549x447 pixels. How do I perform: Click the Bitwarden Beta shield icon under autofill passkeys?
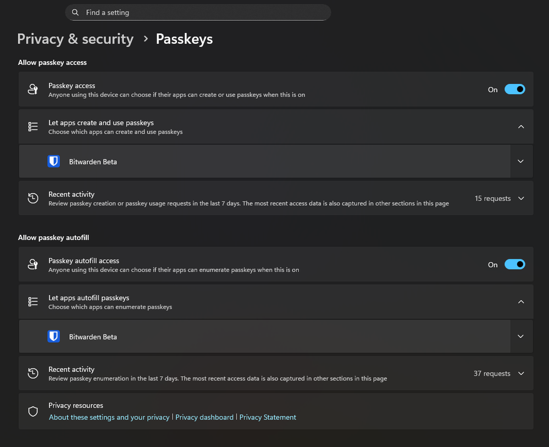click(53, 337)
